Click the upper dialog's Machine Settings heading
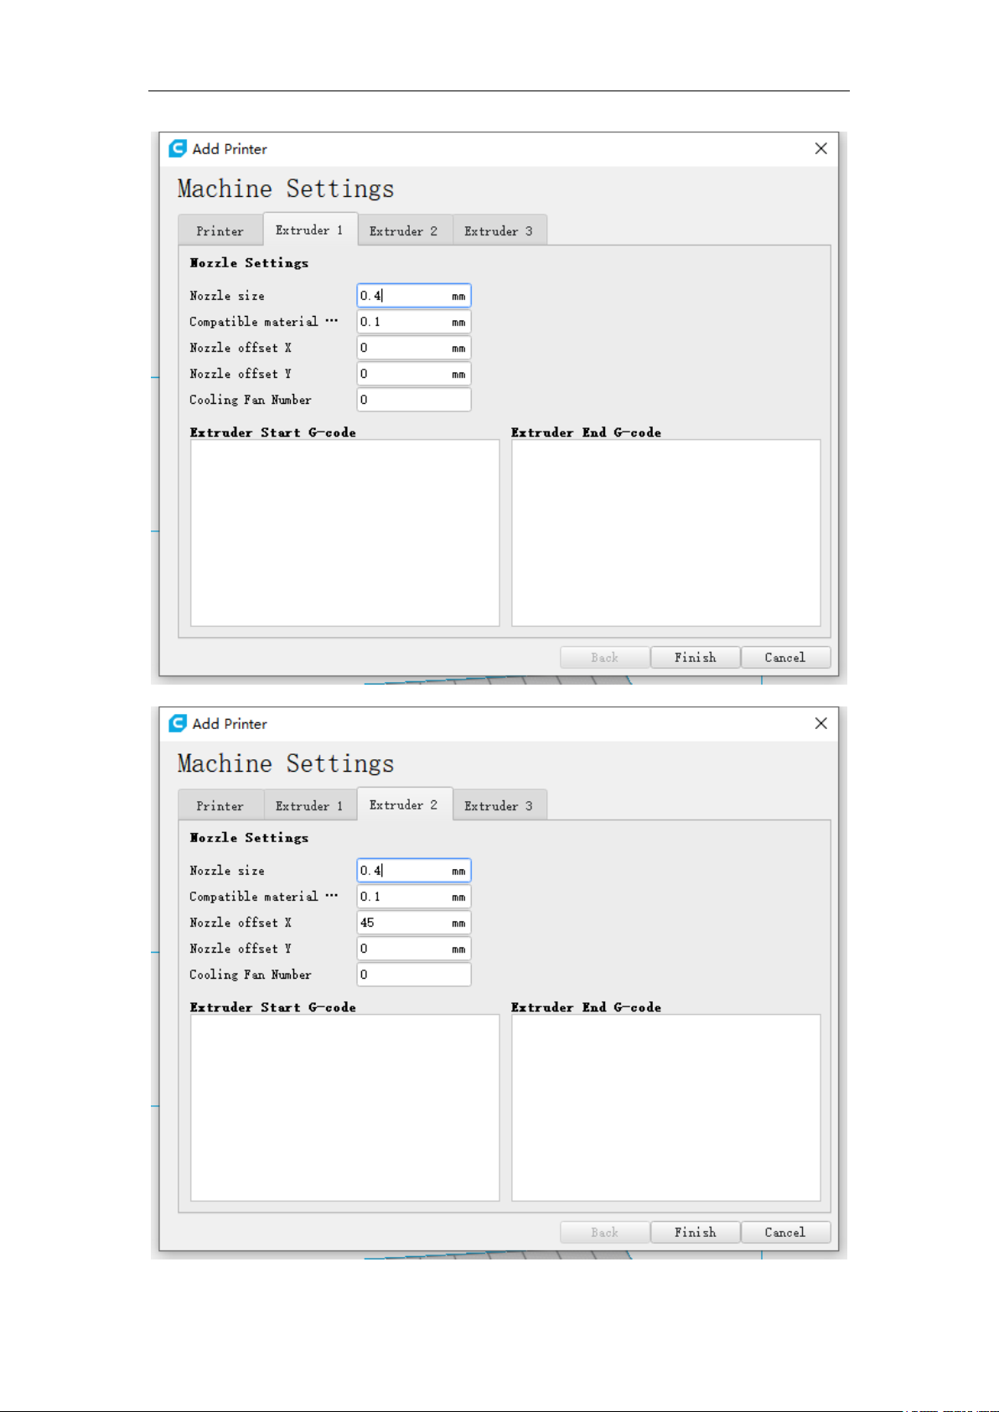The image size is (999, 1412). point(286,189)
